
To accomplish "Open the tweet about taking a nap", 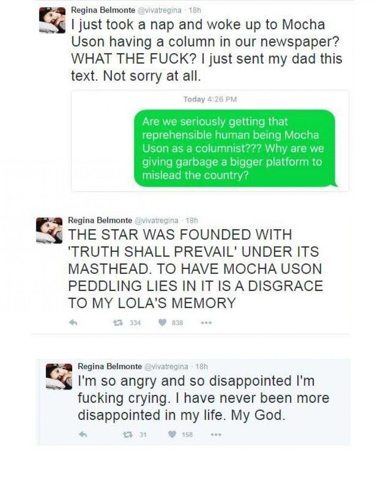I will click(207, 50).
